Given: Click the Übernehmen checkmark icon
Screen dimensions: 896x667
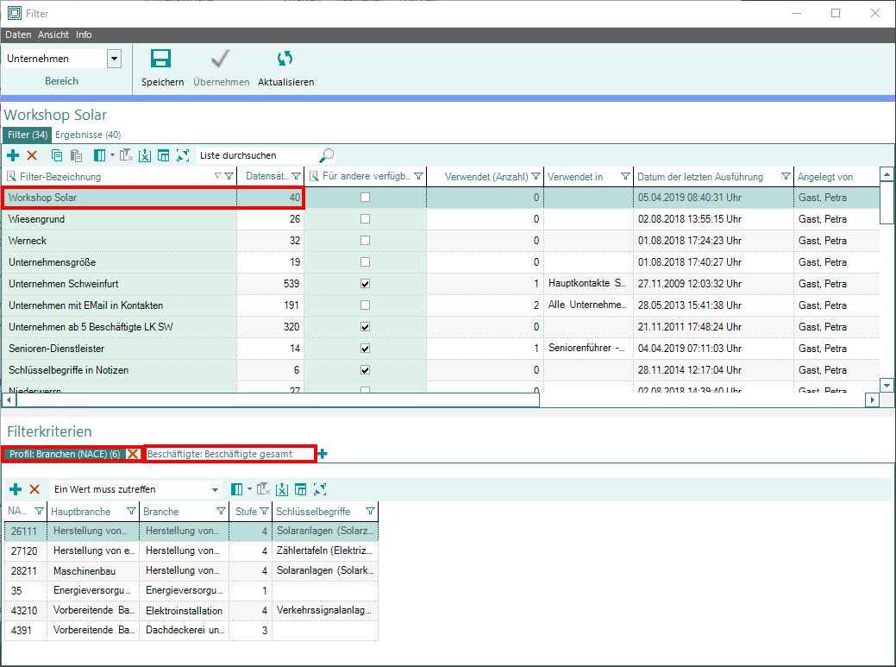Looking at the screenshot, I should [x=220, y=59].
